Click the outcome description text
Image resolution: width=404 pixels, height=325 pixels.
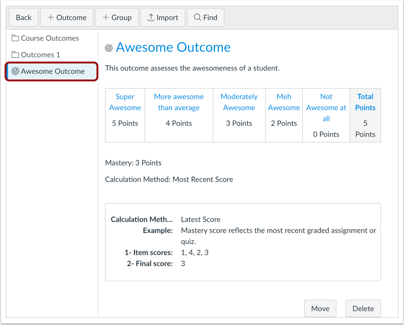pos(192,68)
